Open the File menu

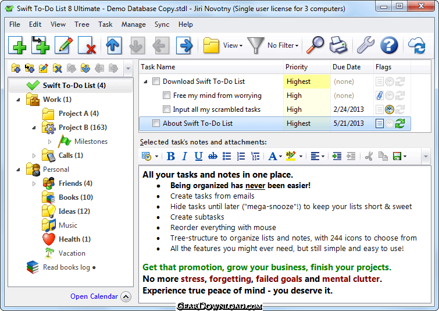point(15,24)
